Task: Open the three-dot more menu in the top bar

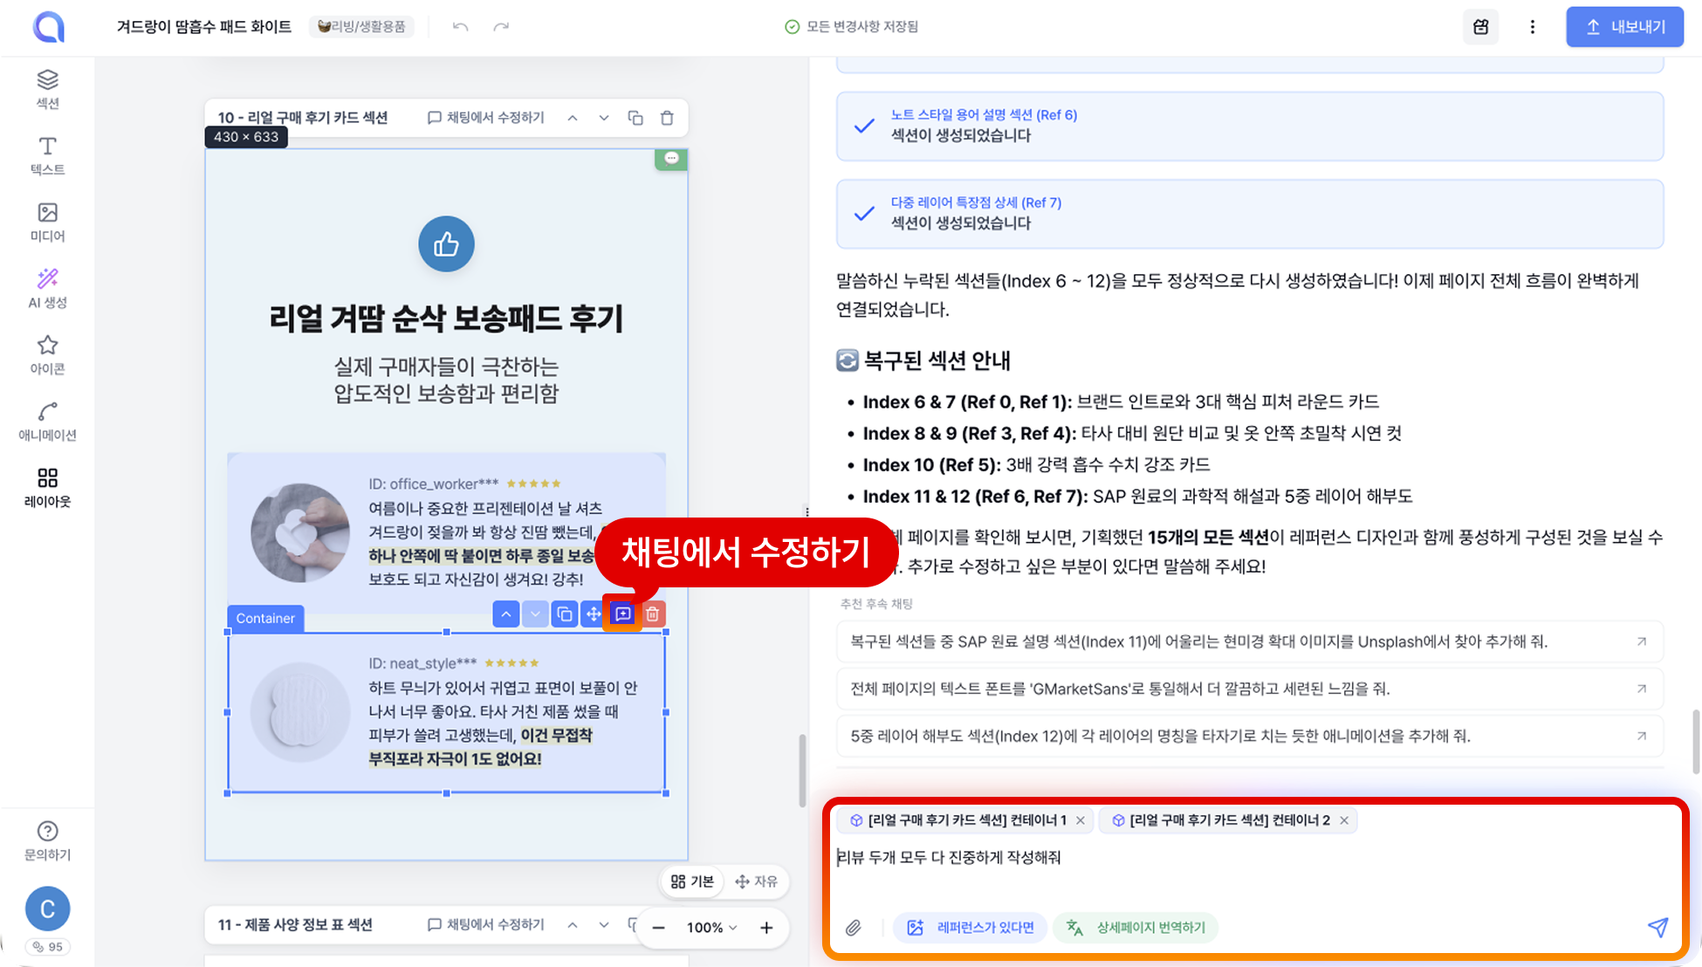Action: [1532, 27]
